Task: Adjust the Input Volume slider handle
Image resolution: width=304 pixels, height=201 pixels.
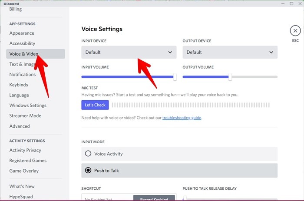Action: point(175,77)
